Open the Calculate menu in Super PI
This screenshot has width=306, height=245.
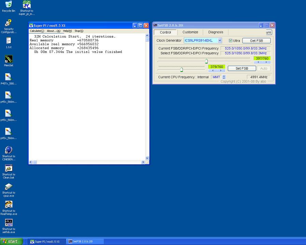[37, 31]
